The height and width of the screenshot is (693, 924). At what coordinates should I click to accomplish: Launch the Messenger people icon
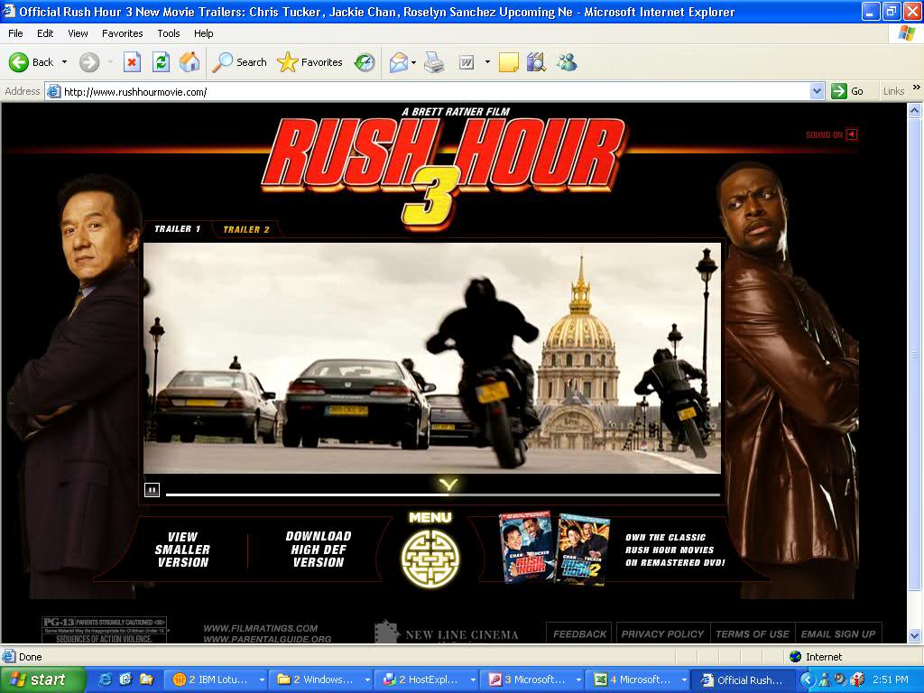tap(567, 62)
